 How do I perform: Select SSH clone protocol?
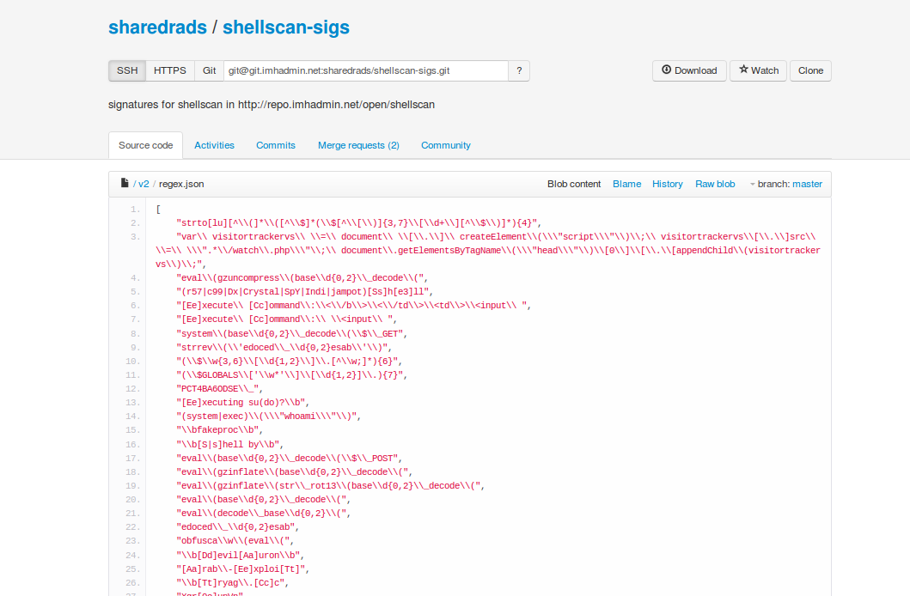click(x=127, y=70)
